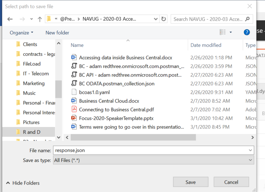The height and width of the screenshot is (192, 265).
Task: Open the Personal - Finance folder
Action: coord(36,103)
